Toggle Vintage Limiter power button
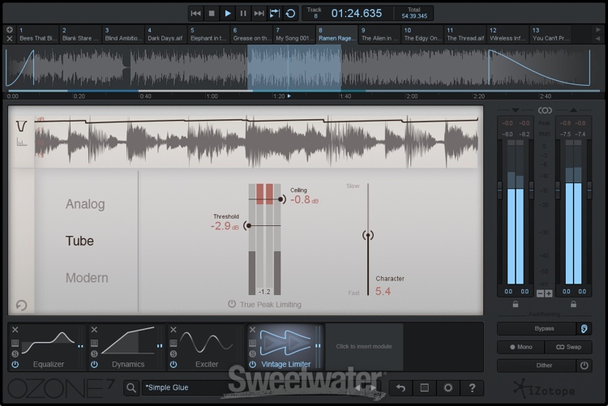Image resolution: width=608 pixels, height=406 pixels. (x=252, y=364)
